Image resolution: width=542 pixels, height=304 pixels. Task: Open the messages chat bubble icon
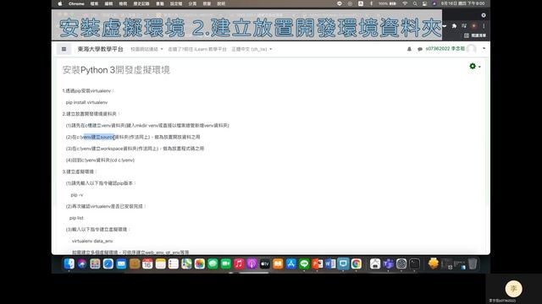420,49
